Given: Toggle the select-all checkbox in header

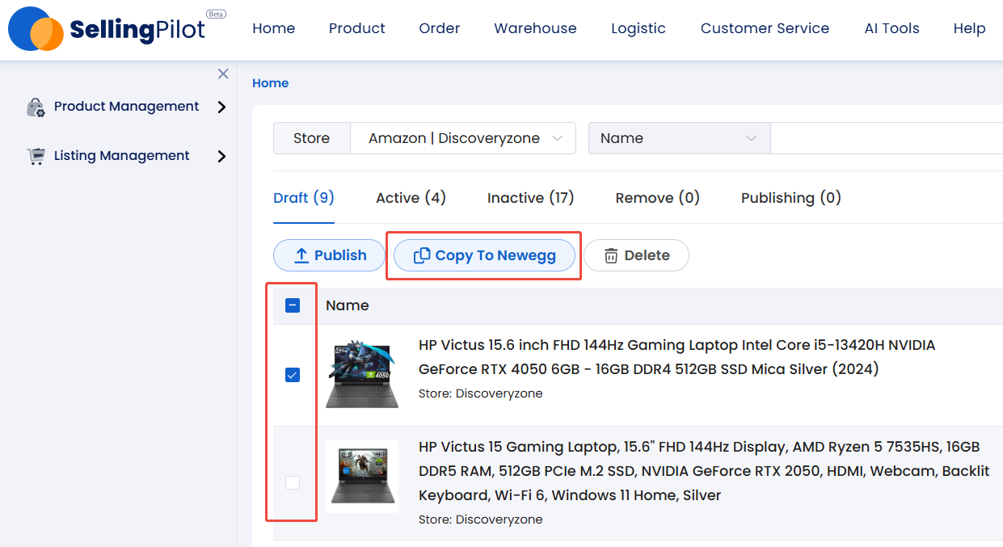Looking at the screenshot, I should pyautogui.click(x=293, y=305).
